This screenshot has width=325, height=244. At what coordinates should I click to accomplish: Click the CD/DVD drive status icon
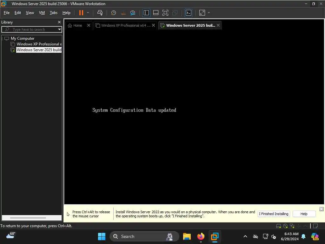tap(285, 226)
